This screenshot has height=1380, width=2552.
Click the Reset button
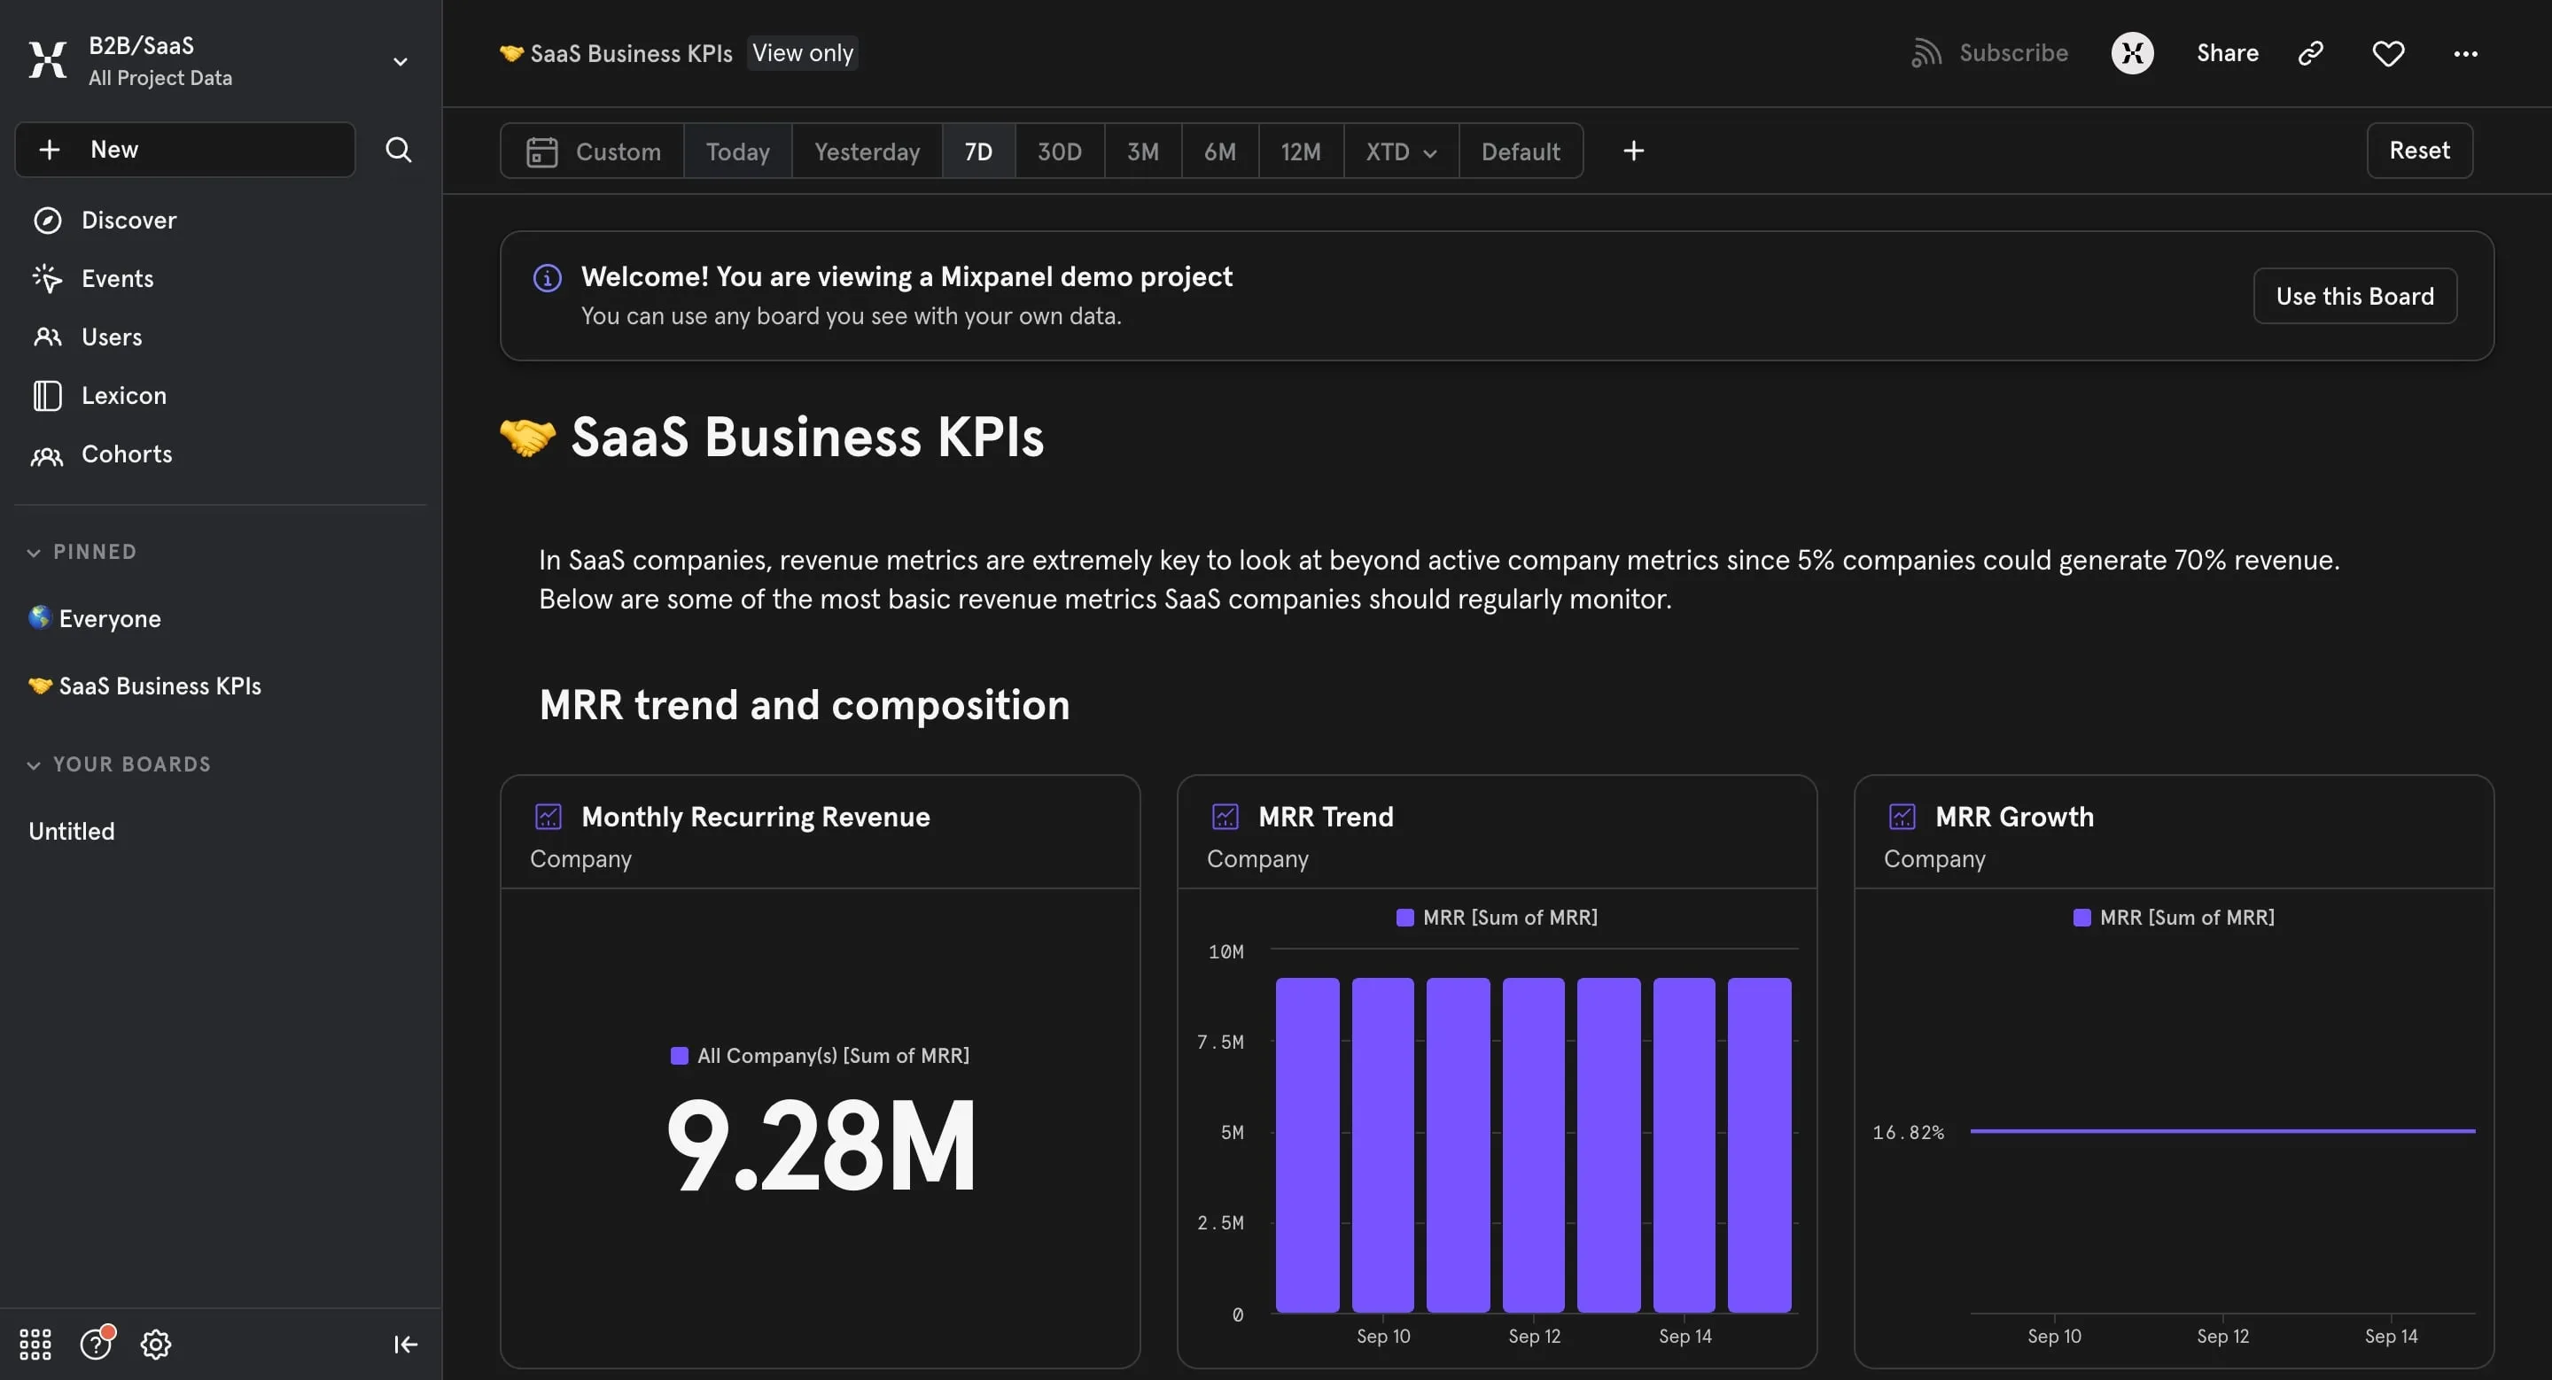point(2419,151)
